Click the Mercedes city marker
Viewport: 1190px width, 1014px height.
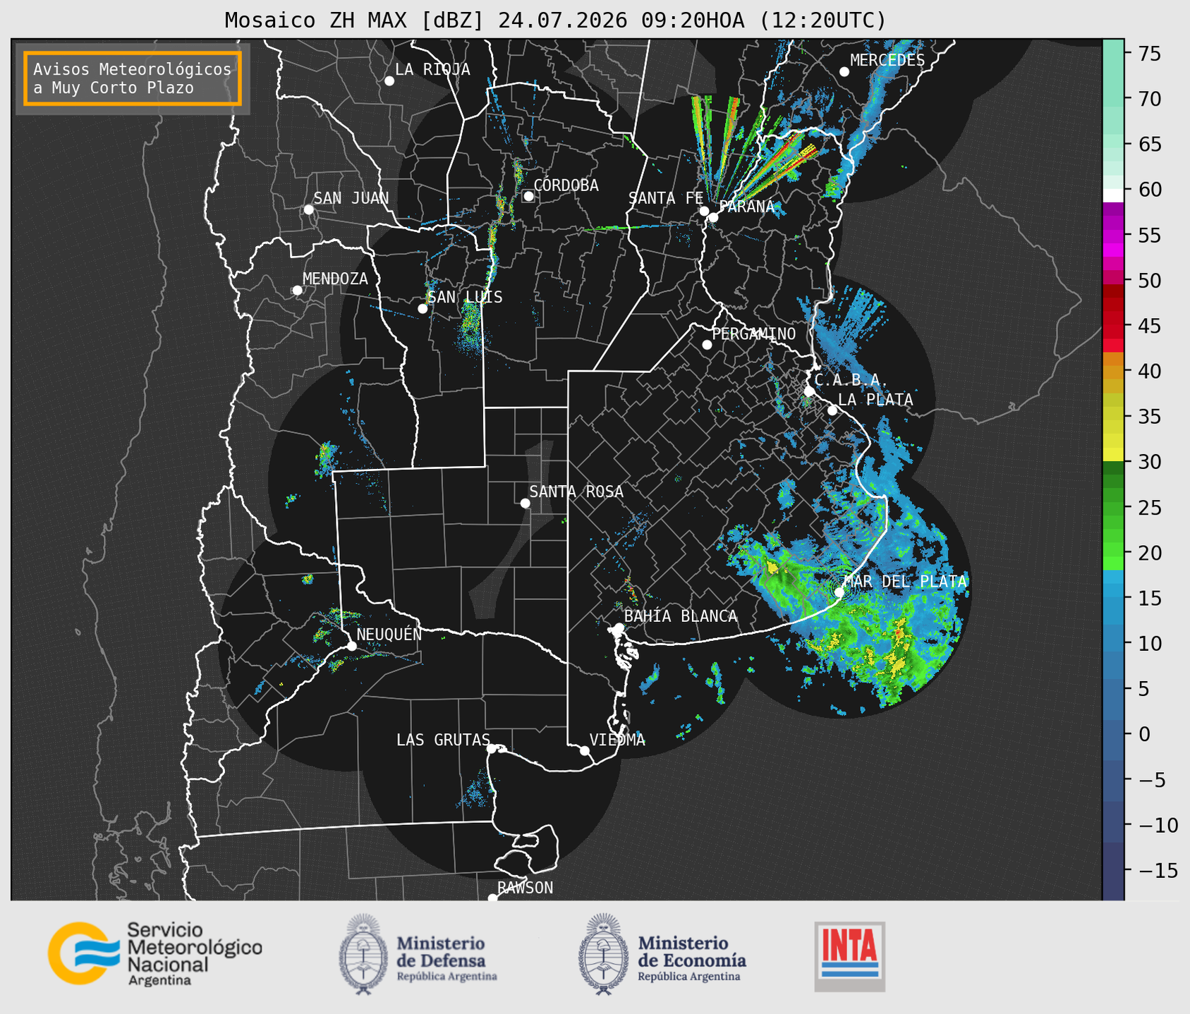pos(844,72)
